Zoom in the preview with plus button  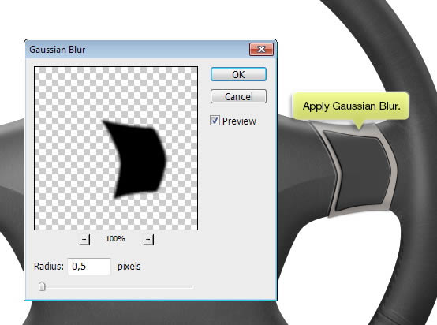click(148, 240)
